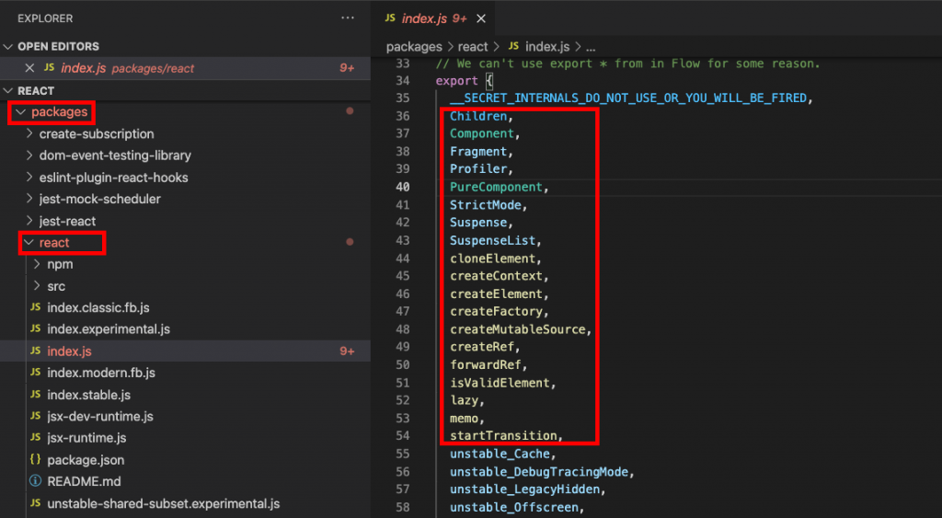Open index.classic.fb.js file

coord(98,307)
